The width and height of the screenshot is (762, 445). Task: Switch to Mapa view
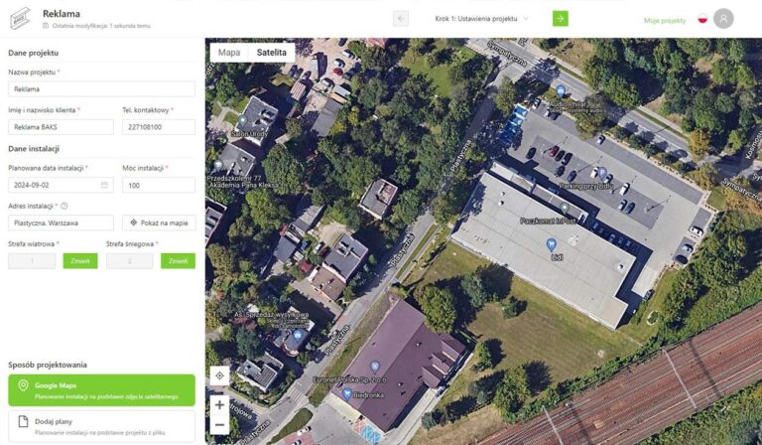point(229,52)
